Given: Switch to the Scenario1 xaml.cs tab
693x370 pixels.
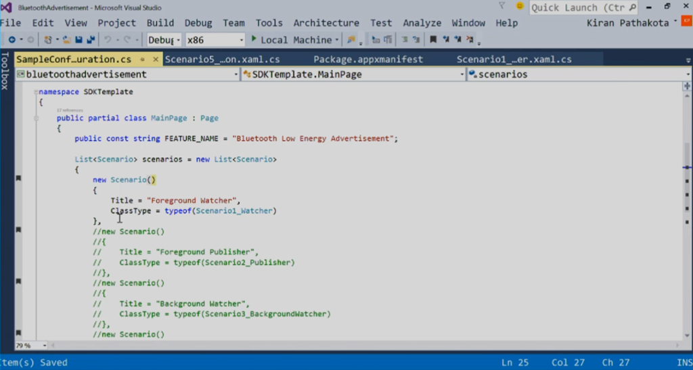Looking at the screenshot, I should pyautogui.click(x=514, y=59).
